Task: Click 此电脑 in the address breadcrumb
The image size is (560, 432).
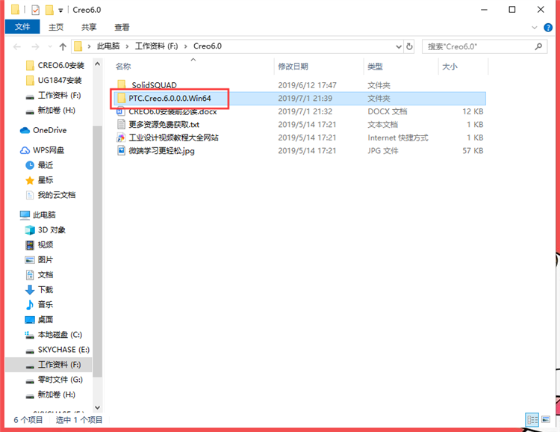Action: click(x=108, y=46)
